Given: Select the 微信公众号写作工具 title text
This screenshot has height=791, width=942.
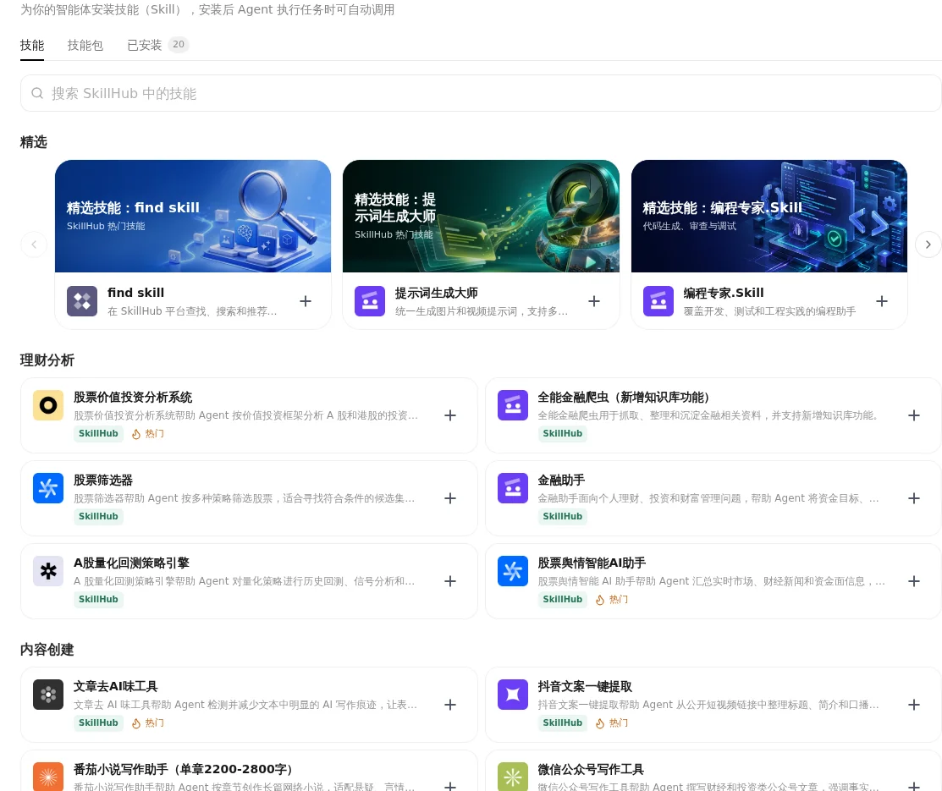Looking at the screenshot, I should click(591, 769).
